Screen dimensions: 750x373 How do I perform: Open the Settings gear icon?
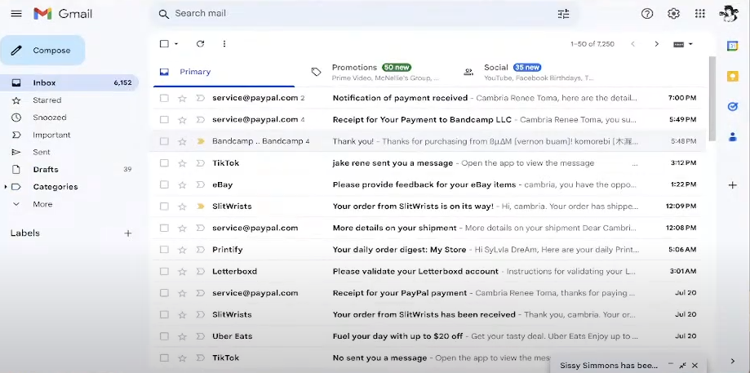[673, 14]
